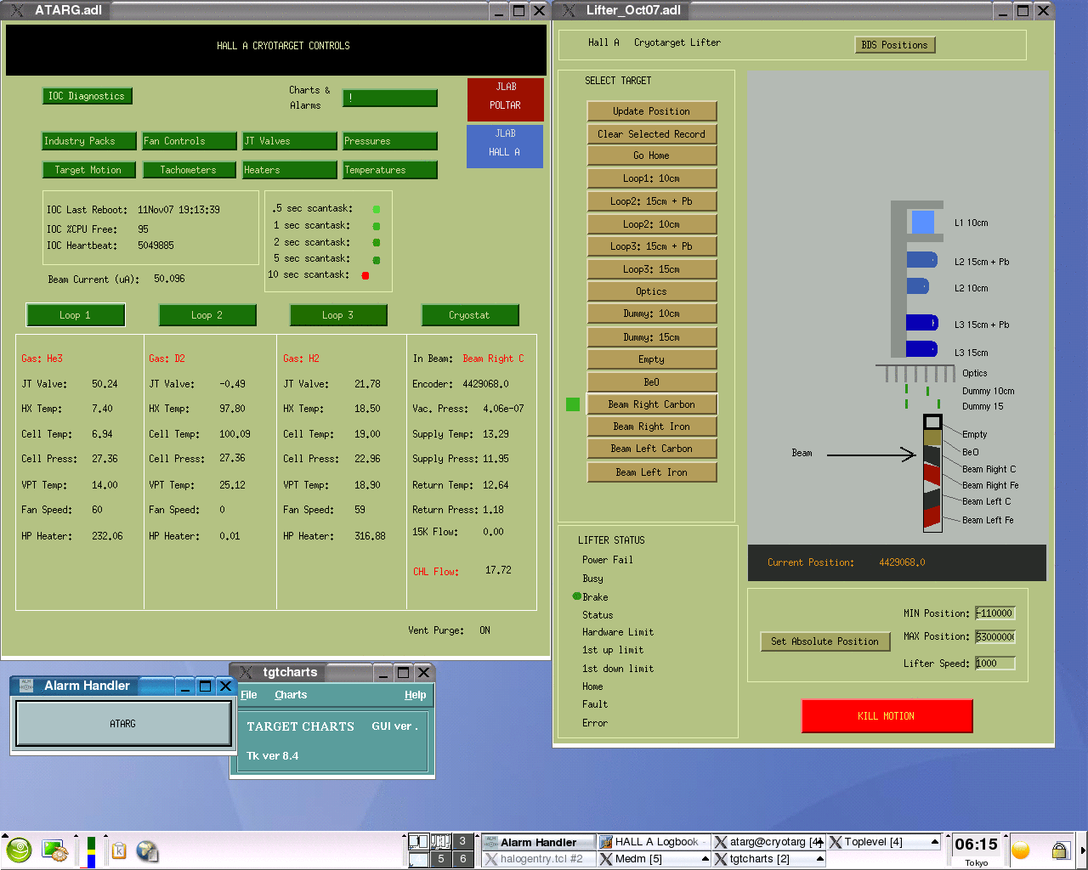Select the Beam Left Carbon target
The height and width of the screenshot is (870, 1088).
[652, 449]
